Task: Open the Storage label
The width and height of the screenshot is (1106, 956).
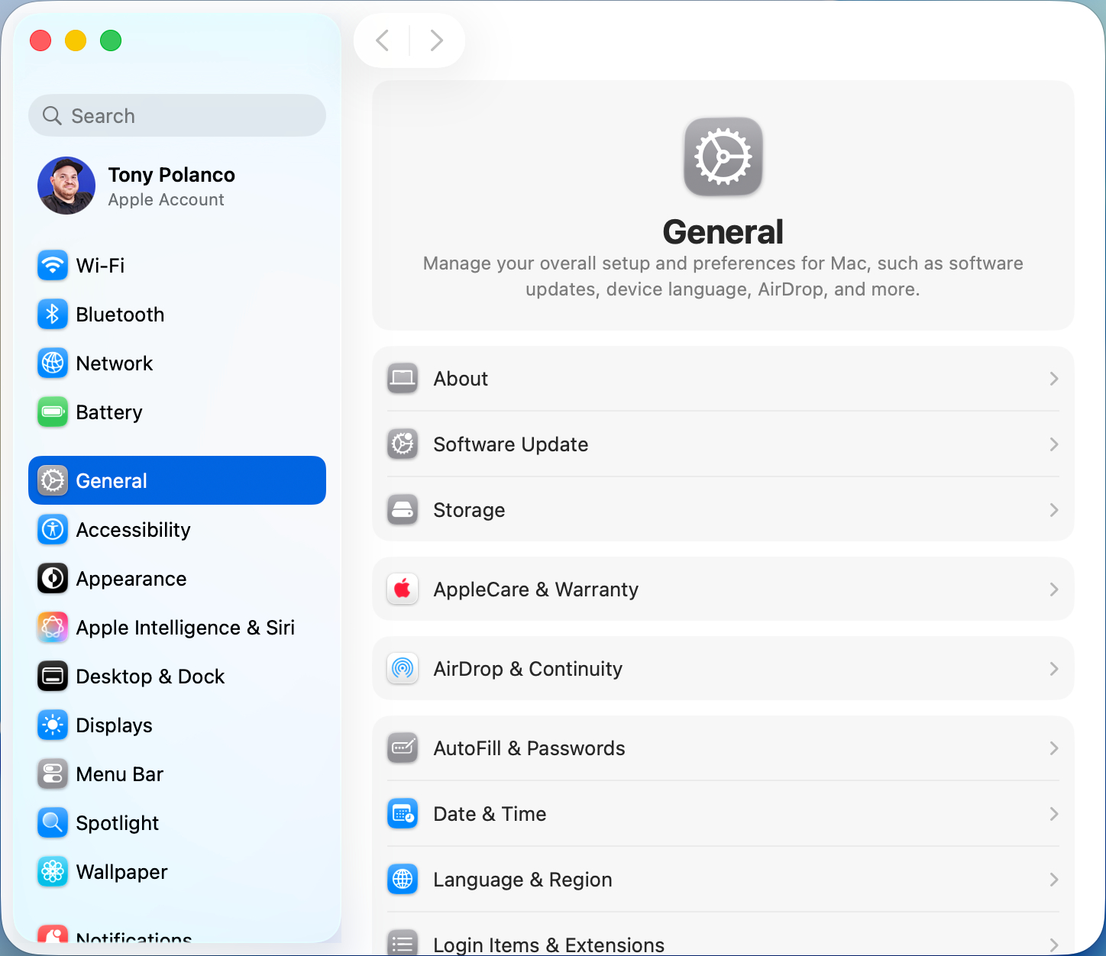Action: click(469, 510)
